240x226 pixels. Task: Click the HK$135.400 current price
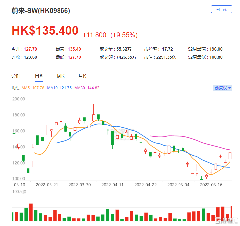coord(45,31)
